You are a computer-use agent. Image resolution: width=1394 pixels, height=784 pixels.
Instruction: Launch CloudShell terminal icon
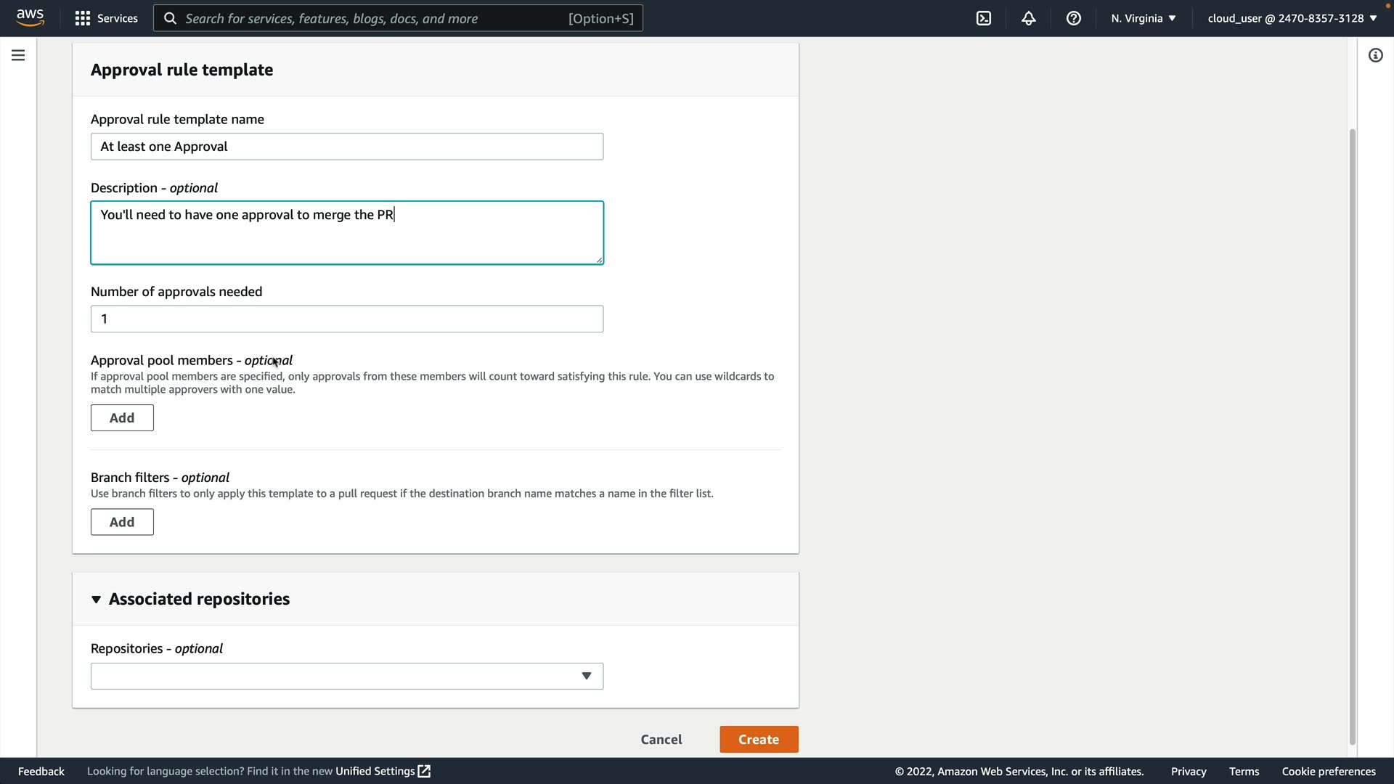[x=984, y=18]
